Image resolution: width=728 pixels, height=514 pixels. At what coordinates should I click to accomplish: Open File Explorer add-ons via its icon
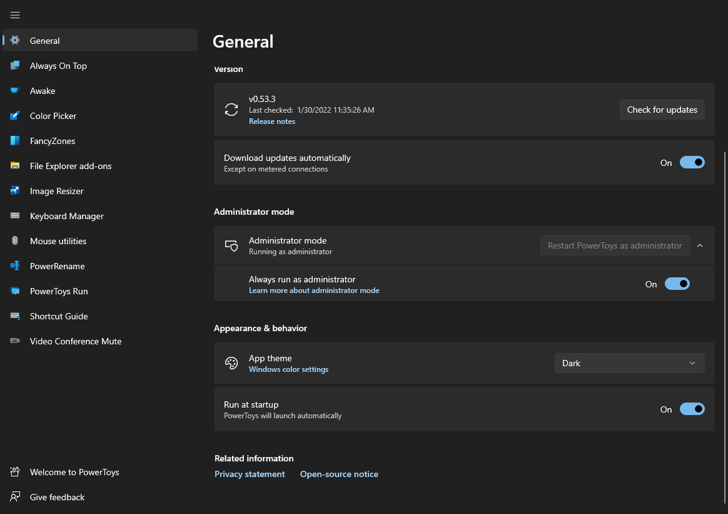click(15, 166)
